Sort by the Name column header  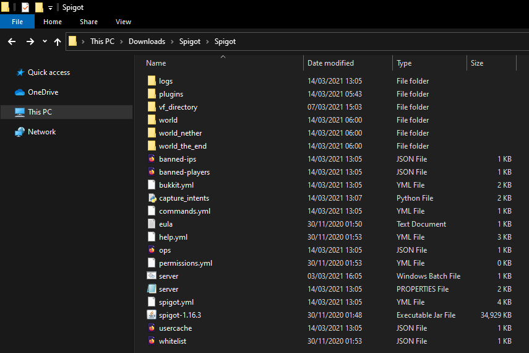click(156, 63)
